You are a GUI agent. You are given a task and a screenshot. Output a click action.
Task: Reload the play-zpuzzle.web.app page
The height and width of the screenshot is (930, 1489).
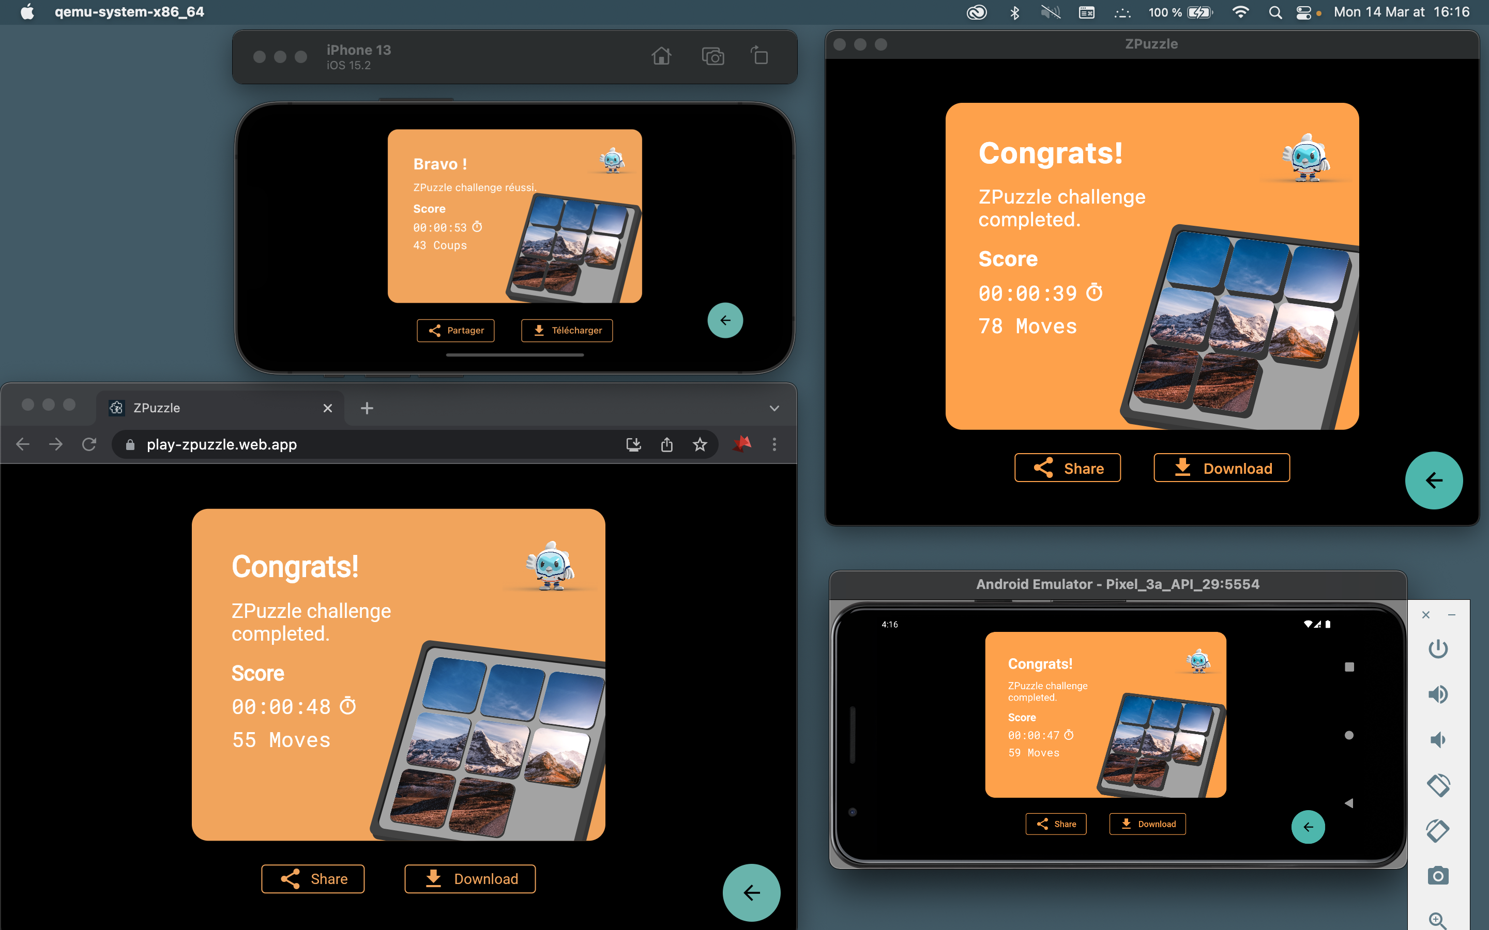[89, 444]
